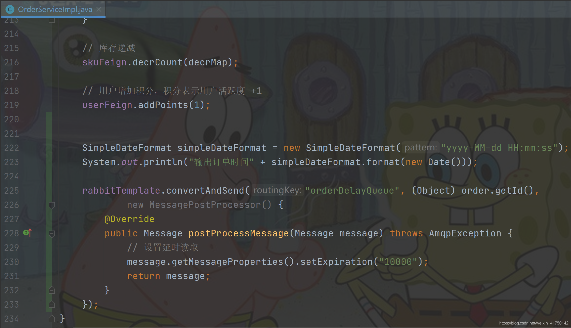
Task: Close the OrderServiceImpl.java tab
Action: (99, 9)
